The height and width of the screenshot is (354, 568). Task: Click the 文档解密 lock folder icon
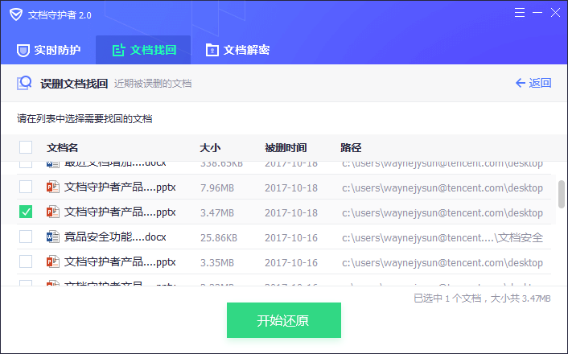point(212,50)
